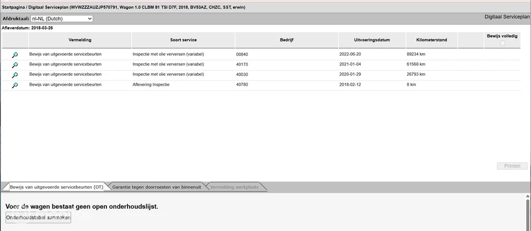The height and width of the screenshot is (231, 531).
Task: Select Bewijs van uitgevoerde servicebeurten (OT) tab
Action: pos(56,186)
